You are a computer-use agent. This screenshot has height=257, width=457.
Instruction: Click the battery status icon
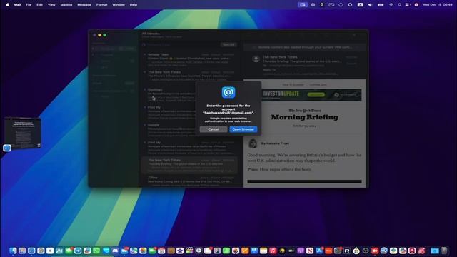click(x=381, y=5)
